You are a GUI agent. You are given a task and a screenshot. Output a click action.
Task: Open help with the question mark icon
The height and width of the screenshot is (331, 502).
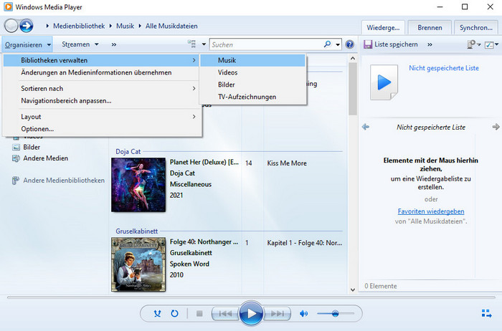(350, 44)
